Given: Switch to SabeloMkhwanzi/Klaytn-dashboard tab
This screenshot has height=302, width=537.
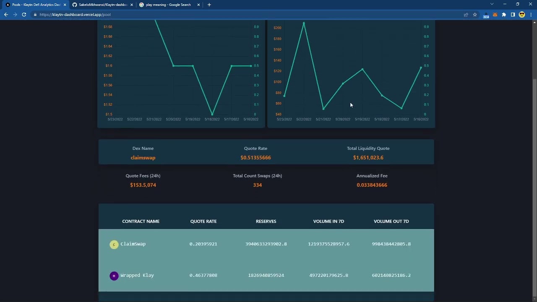Looking at the screenshot, I should [x=103, y=5].
